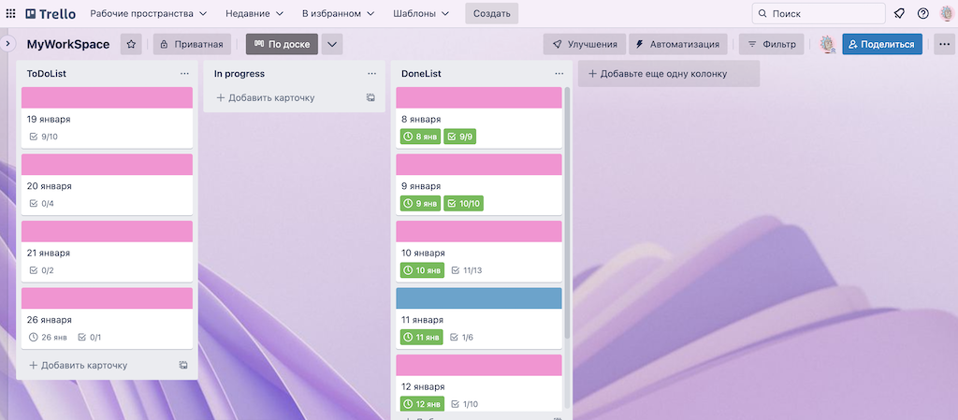This screenshot has height=420, width=958.
Task: Click the Создать button
Action: pyautogui.click(x=492, y=13)
